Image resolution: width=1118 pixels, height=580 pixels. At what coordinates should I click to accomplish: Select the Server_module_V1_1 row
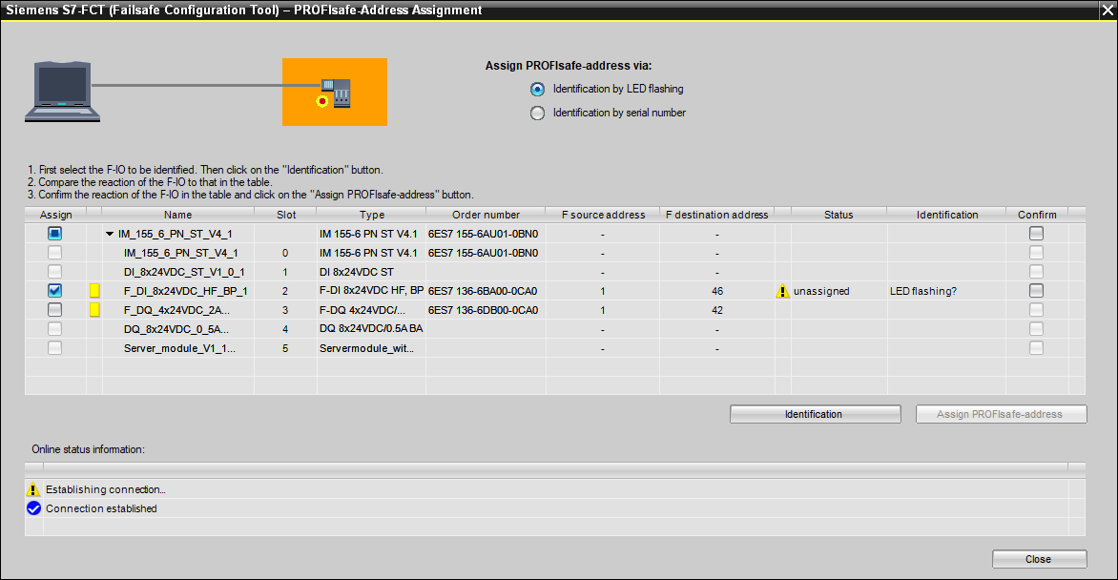(x=179, y=348)
